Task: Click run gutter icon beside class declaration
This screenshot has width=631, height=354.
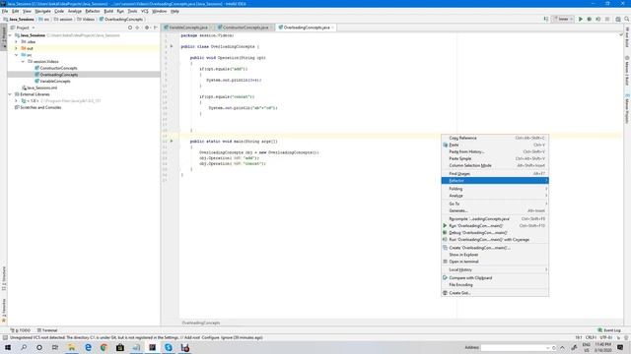Action: click(172, 46)
